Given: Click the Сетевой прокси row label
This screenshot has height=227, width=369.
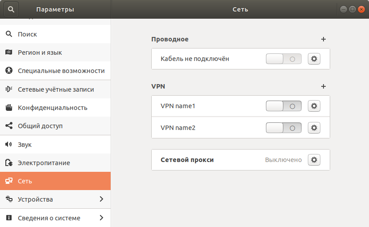Looking at the screenshot, I should (x=187, y=160).
